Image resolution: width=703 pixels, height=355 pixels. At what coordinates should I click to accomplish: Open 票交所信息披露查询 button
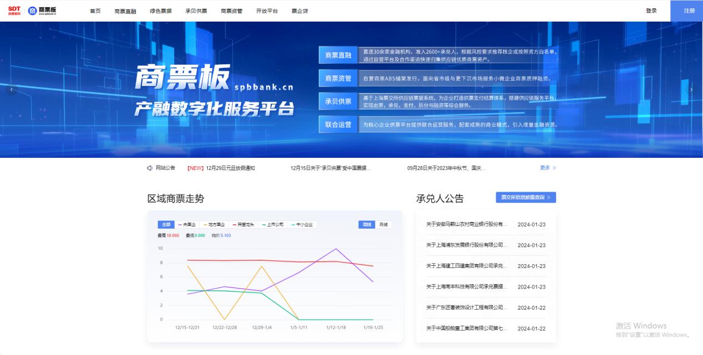coord(526,197)
